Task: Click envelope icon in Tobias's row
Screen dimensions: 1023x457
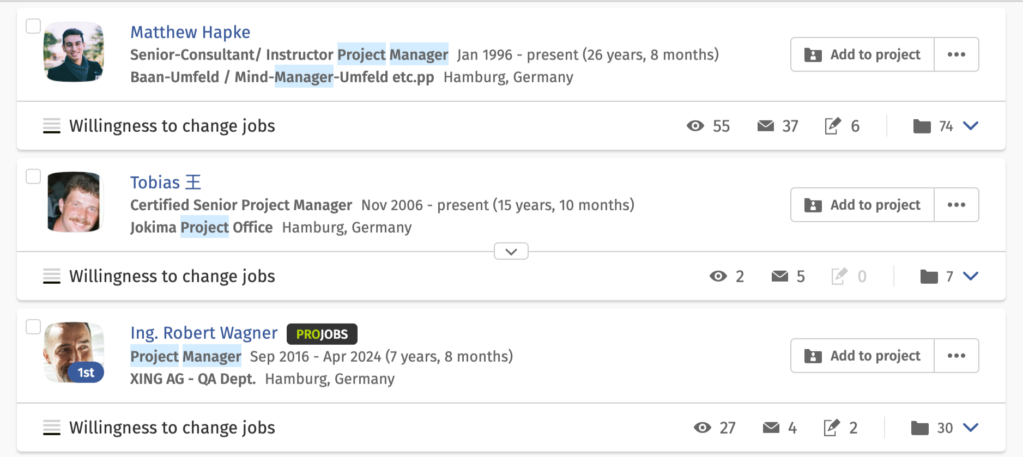Action: tap(780, 277)
